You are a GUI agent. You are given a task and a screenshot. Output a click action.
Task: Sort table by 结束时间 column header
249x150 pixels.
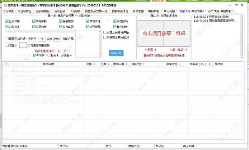coord(174,64)
